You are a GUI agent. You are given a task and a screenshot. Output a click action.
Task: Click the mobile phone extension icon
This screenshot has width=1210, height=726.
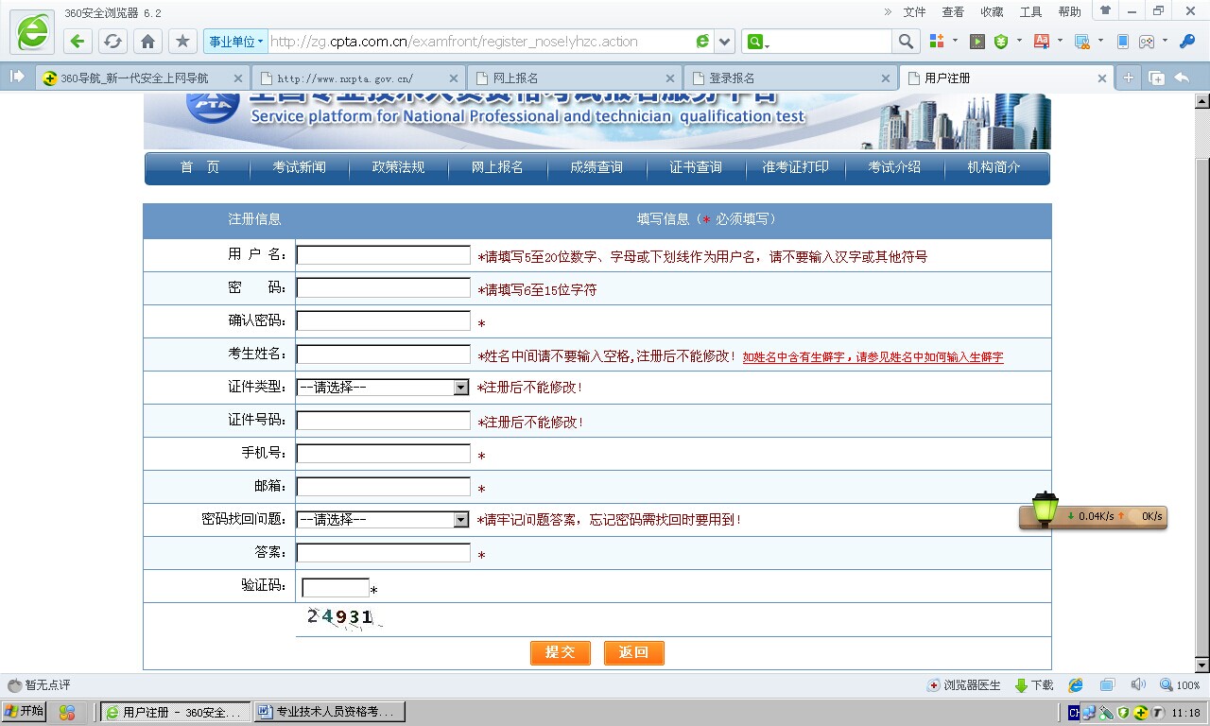pyautogui.click(x=1123, y=42)
